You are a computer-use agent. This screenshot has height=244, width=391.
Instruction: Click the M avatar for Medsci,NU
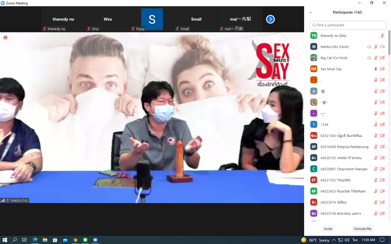pyautogui.click(x=314, y=47)
